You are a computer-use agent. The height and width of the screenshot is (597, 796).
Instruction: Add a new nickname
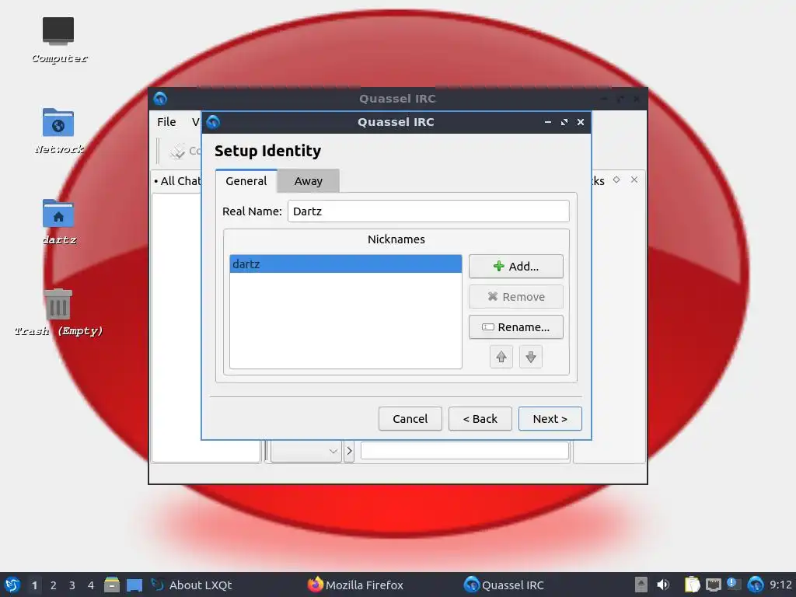(516, 267)
